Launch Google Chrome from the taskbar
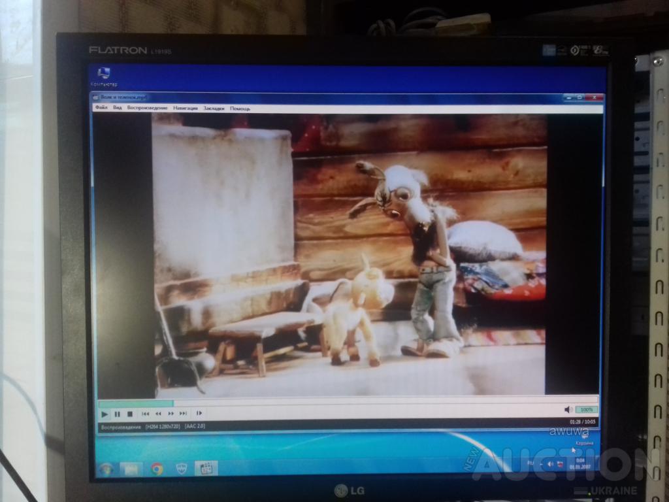This screenshot has height=502, width=669. [157, 469]
